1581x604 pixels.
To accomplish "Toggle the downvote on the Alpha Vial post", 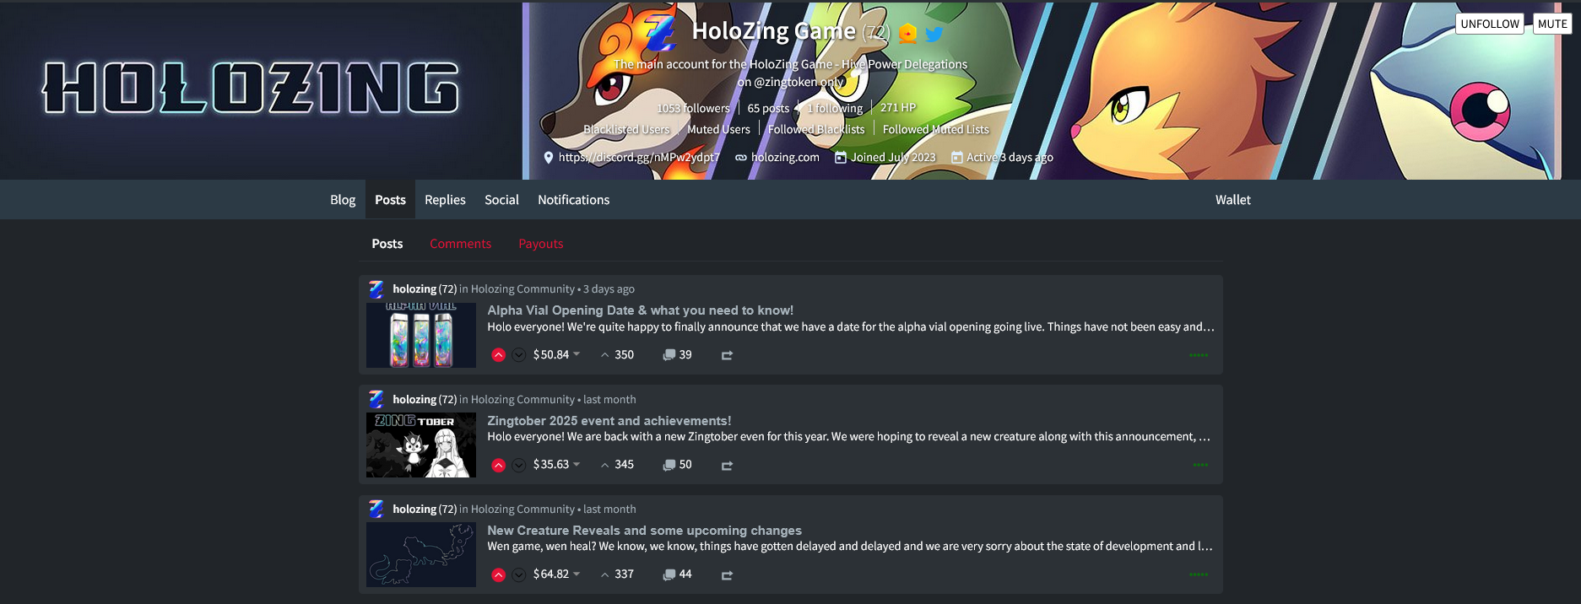I will click(x=519, y=355).
